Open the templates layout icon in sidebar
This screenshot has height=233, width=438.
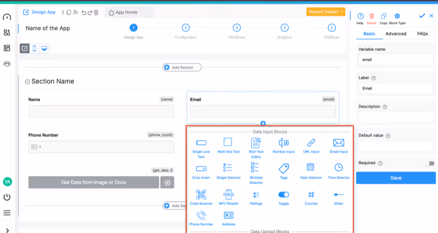point(7,48)
